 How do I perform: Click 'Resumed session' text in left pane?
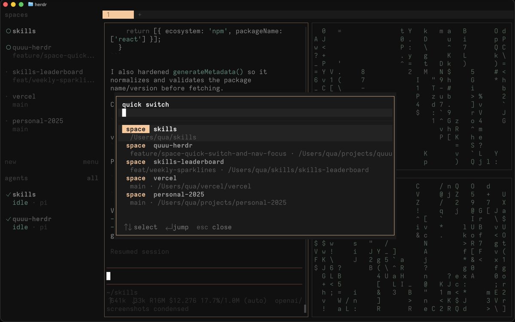(139, 251)
